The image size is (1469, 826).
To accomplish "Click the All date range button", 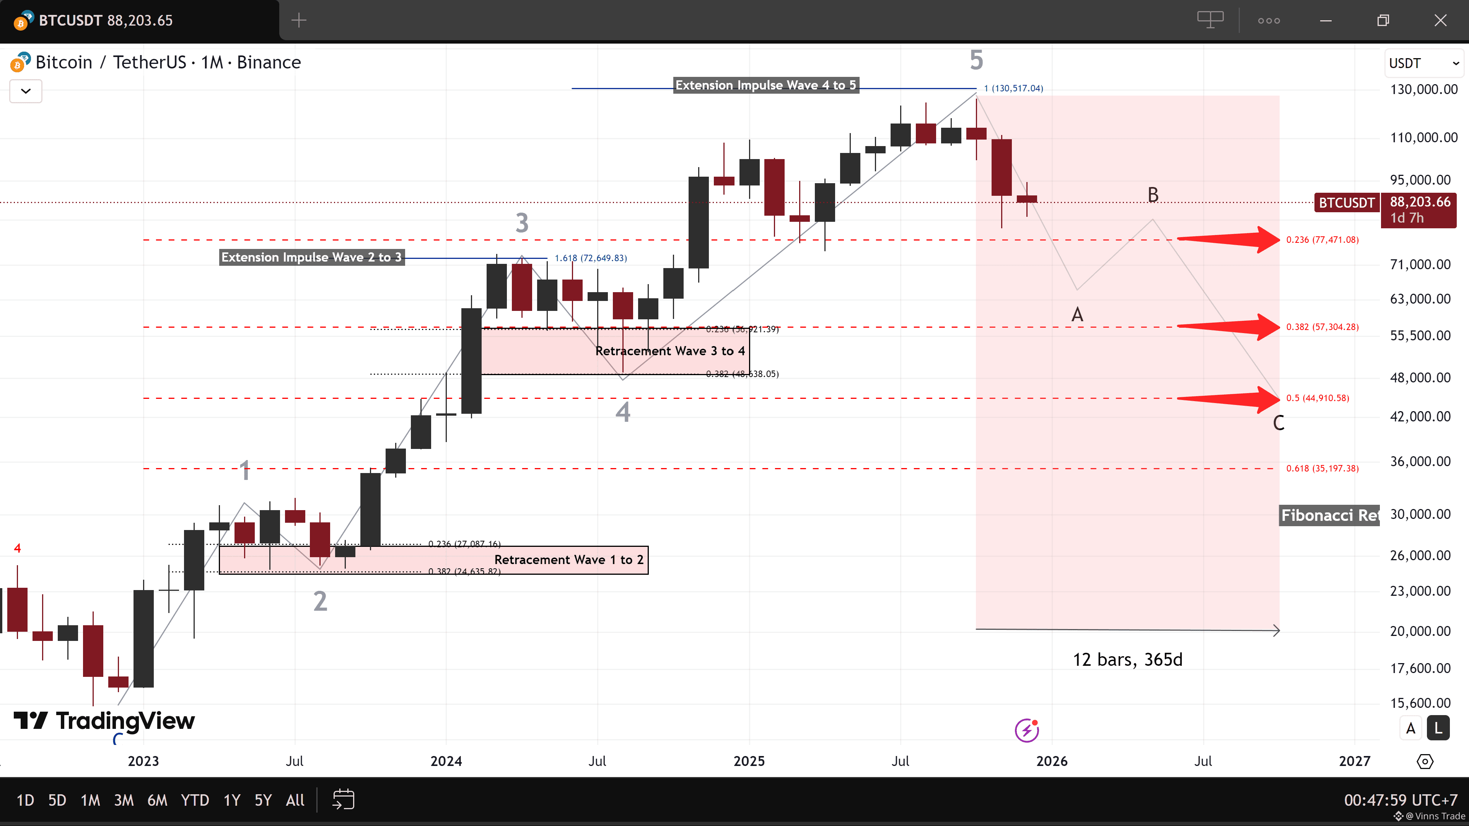I will click(295, 800).
